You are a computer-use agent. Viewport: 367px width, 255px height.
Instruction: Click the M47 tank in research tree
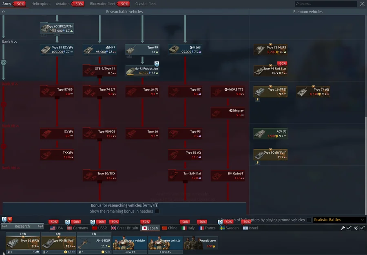[100, 50]
